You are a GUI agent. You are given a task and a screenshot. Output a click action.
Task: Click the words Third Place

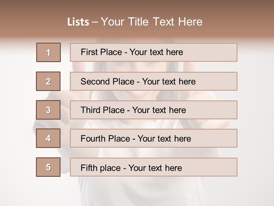point(102,110)
